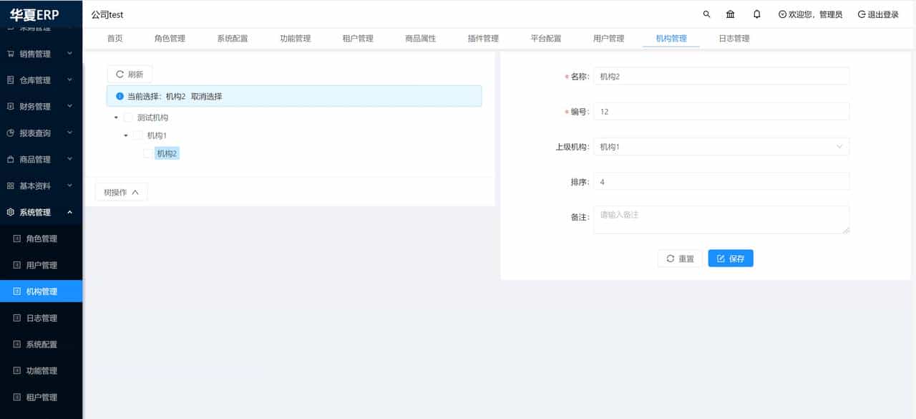Click inside the 排序 input field
The height and width of the screenshot is (419, 916).
tap(721, 181)
